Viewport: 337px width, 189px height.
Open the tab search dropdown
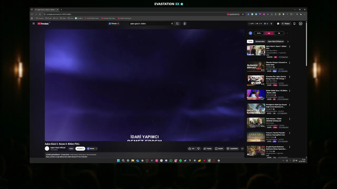click(x=32, y=10)
